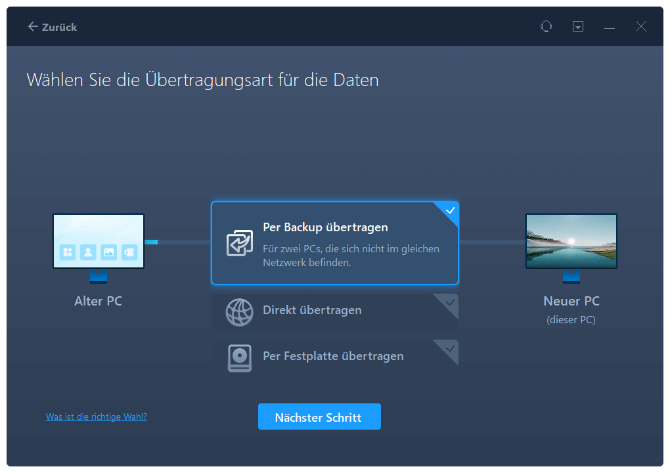Viewport: 670px width, 473px height.
Task: Click the globe icon for direct transfer
Action: coord(239,312)
